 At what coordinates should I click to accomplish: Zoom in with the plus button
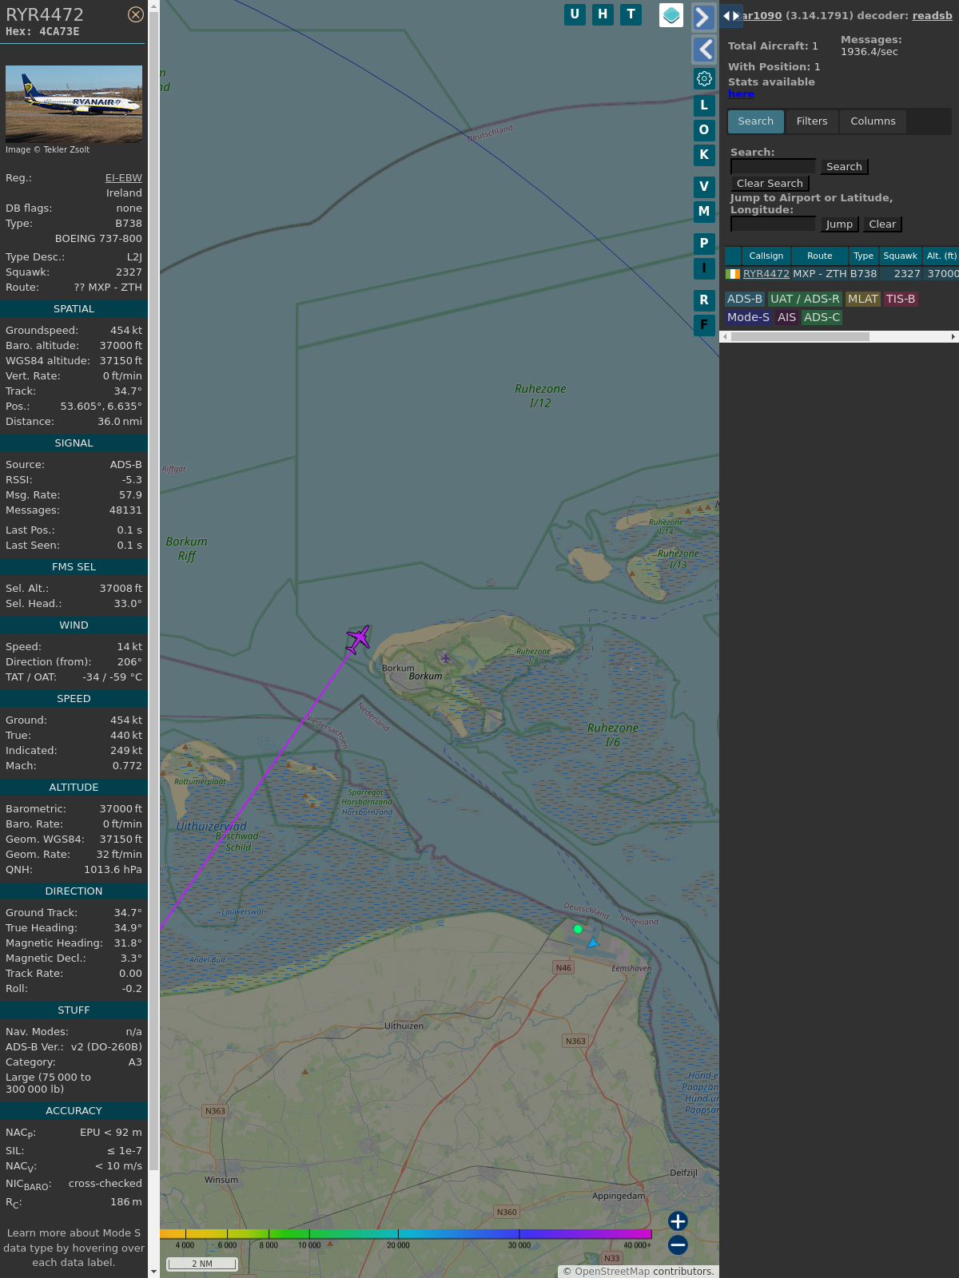pos(678,1221)
